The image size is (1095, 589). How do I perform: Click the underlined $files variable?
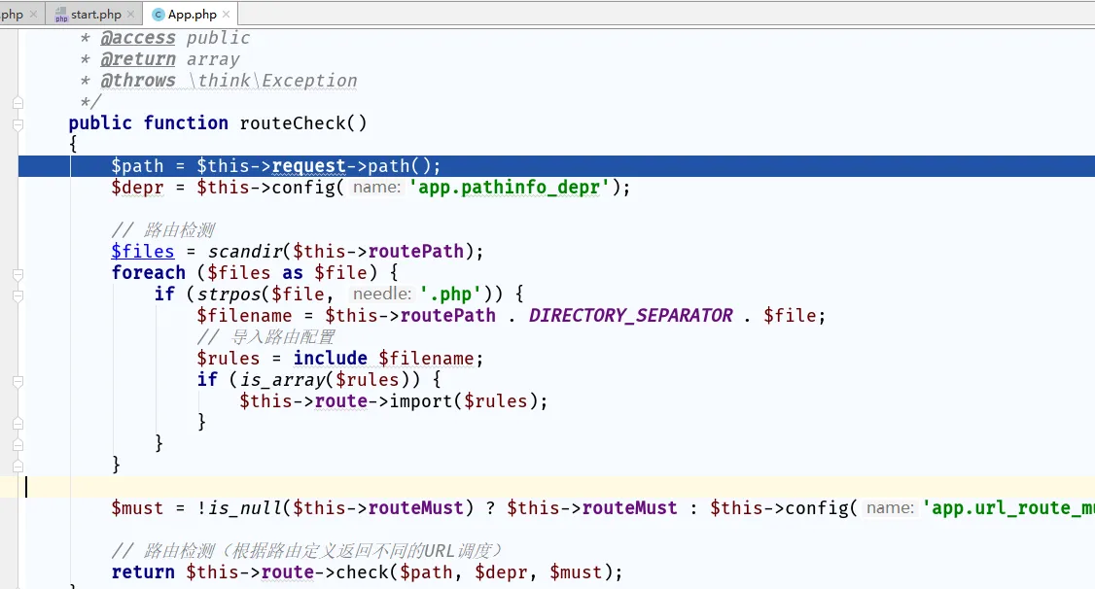click(142, 252)
